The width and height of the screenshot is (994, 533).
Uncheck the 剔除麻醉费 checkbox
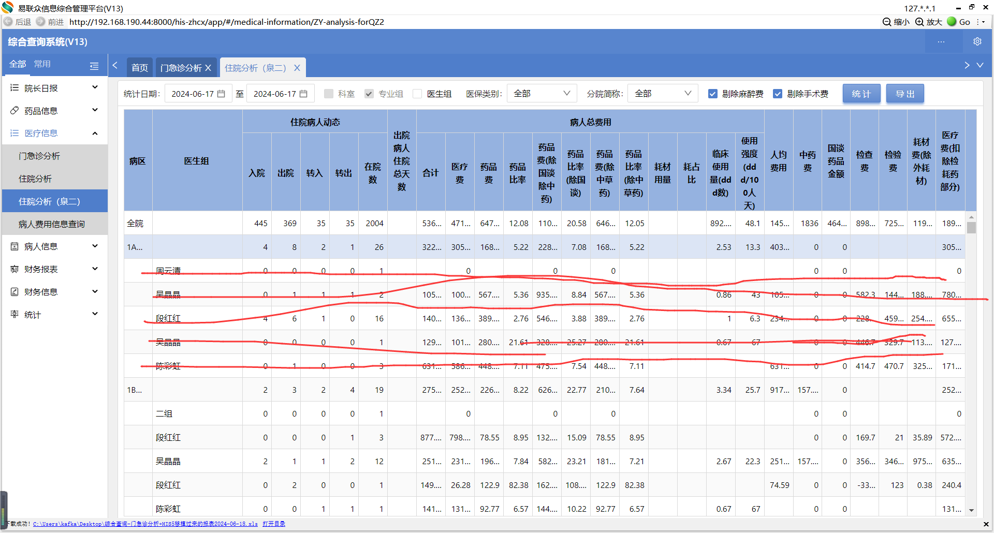pos(713,94)
